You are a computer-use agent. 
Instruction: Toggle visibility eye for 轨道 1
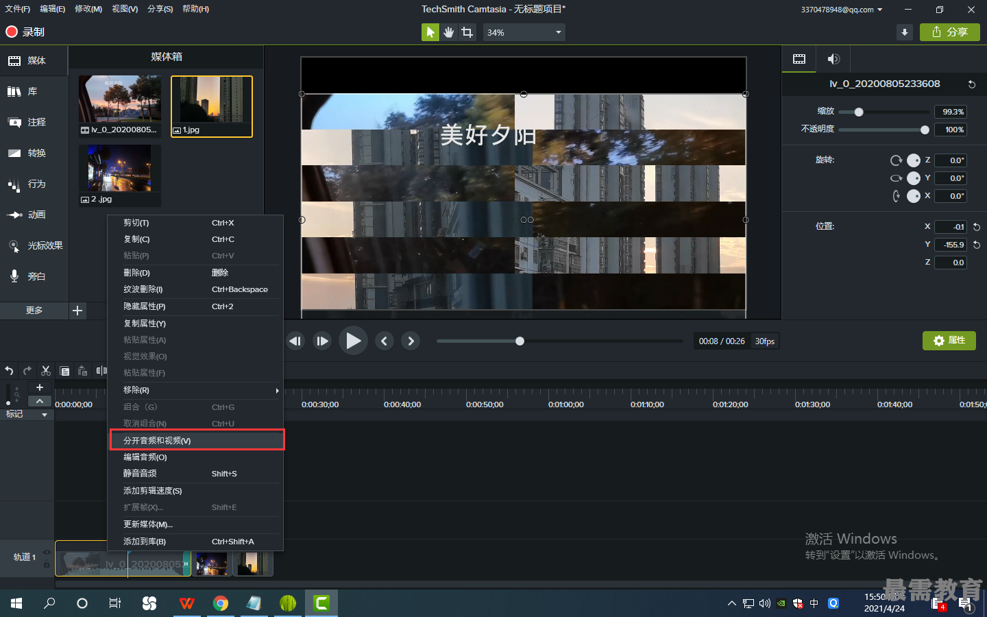pos(47,552)
